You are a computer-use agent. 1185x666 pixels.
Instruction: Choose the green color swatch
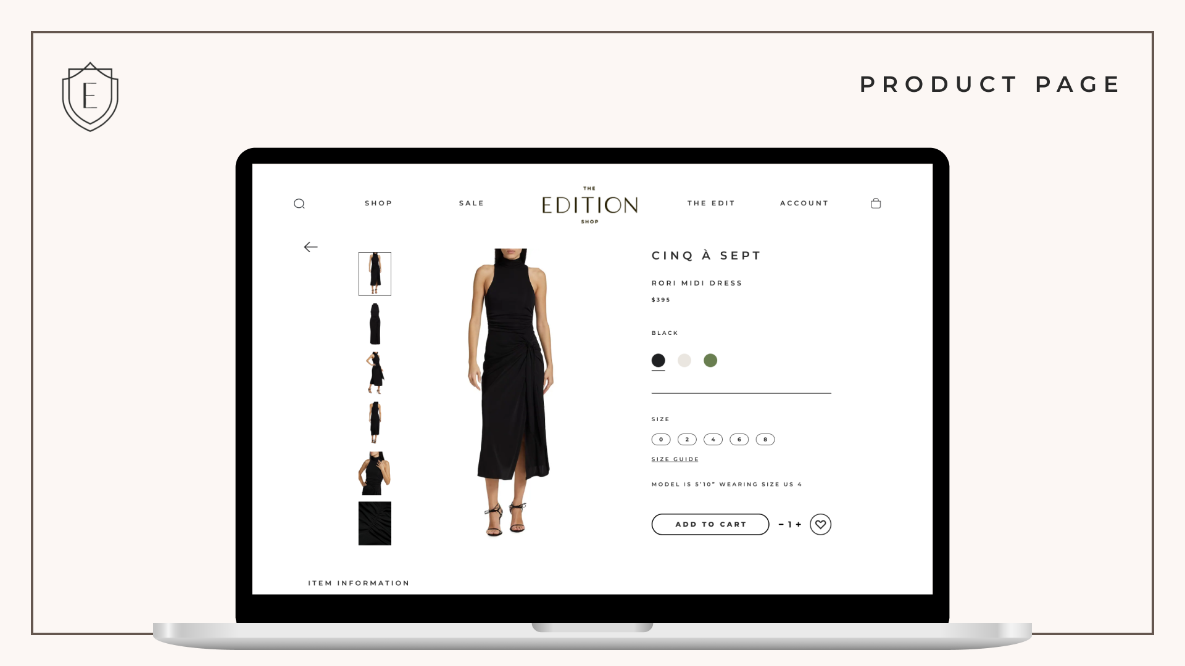coord(710,360)
